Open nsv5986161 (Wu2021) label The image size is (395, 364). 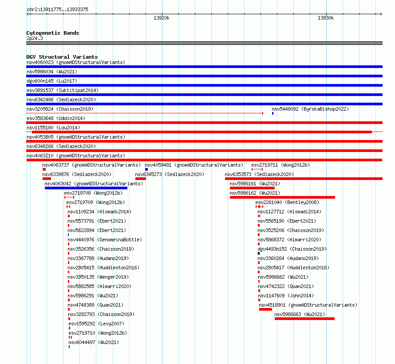coord(255,184)
